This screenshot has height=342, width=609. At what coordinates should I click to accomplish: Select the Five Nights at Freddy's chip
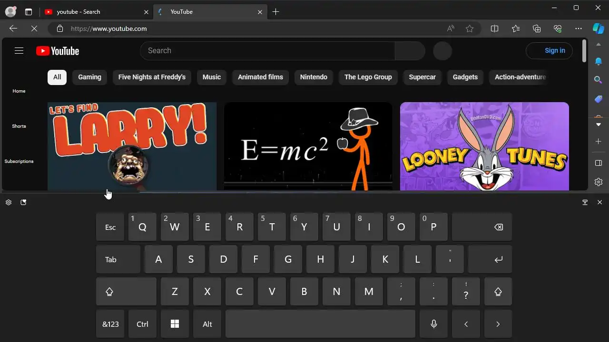coord(152,77)
